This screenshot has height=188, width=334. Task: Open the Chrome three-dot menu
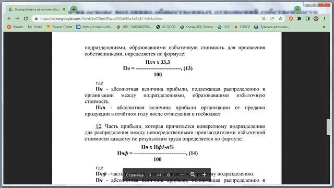(325, 19)
